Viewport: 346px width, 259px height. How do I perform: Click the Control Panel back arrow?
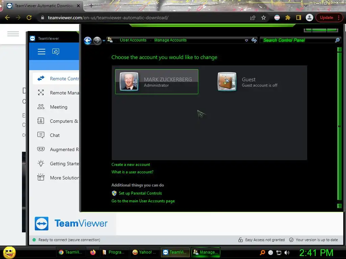[x=88, y=40]
